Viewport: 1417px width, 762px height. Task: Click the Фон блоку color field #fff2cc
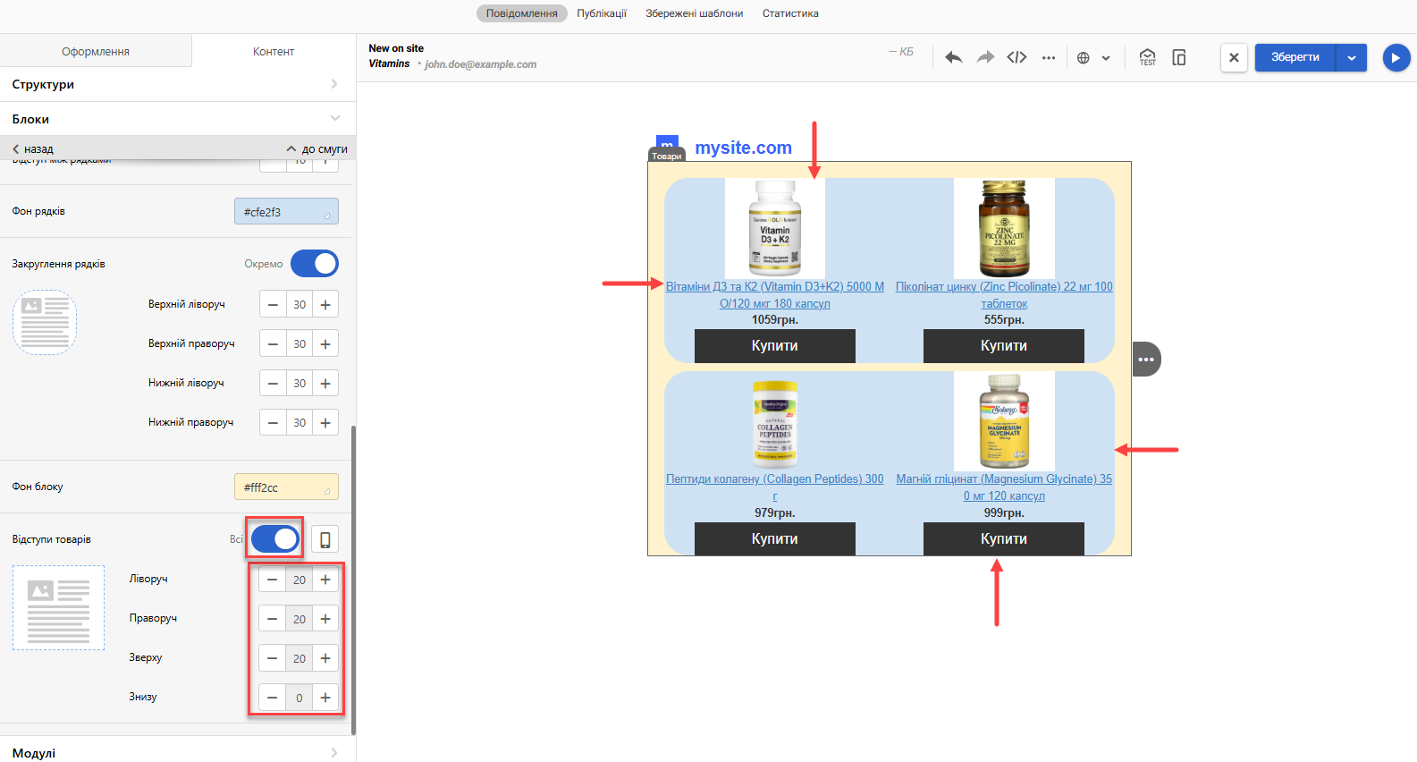pos(286,487)
